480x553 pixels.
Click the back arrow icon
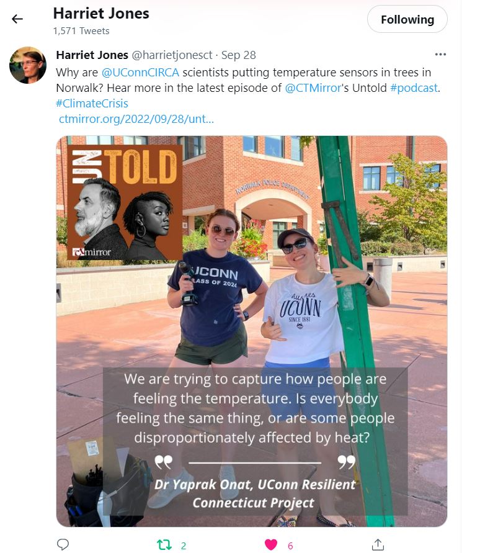tap(17, 19)
